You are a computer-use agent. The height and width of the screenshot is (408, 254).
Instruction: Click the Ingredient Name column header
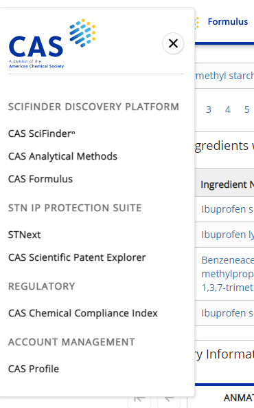(x=227, y=184)
